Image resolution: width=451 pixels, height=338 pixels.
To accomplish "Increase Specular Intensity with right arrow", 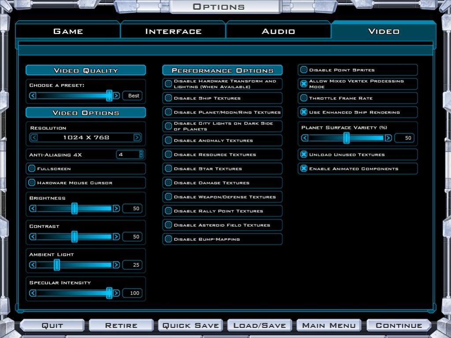I will point(116,293).
